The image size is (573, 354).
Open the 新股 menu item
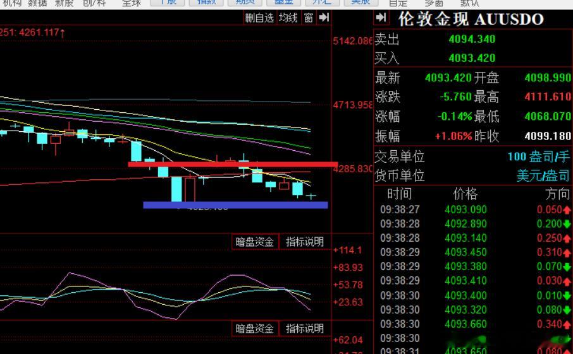click(64, 3)
